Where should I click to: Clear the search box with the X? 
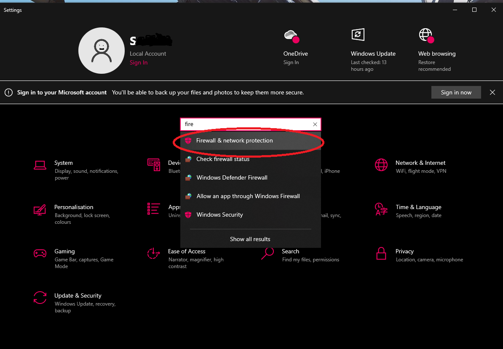coord(315,124)
